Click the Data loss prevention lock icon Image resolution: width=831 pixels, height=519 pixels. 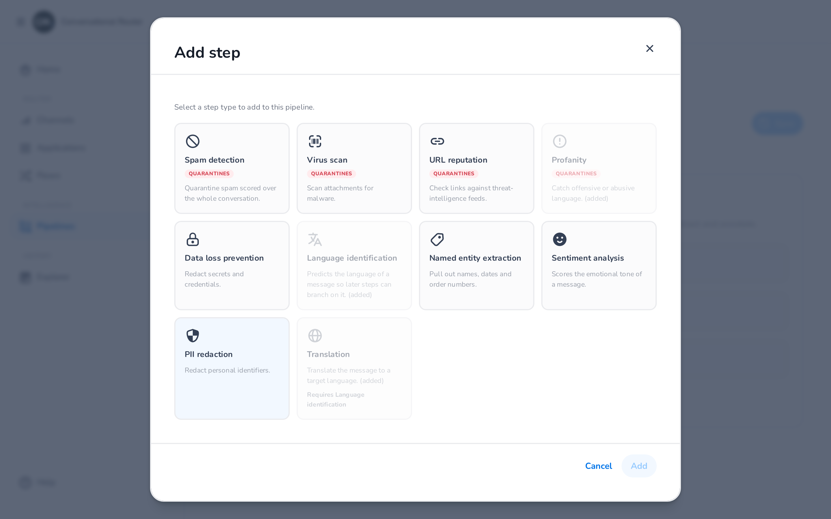tap(193, 239)
